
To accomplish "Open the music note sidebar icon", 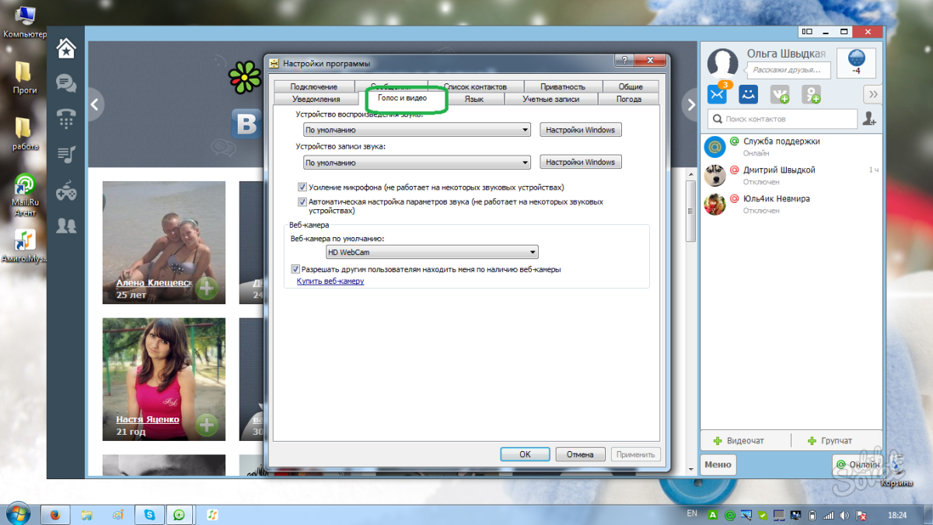I will coord(67,155).
